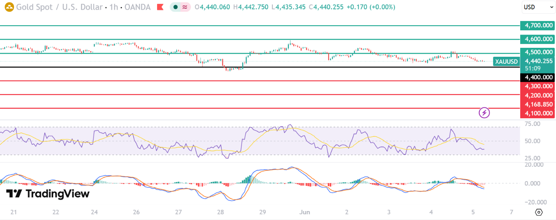Select the 4,700.000 green price level label
The height and width of the screenshot is (220, 556).
click(x=539, y=26)
